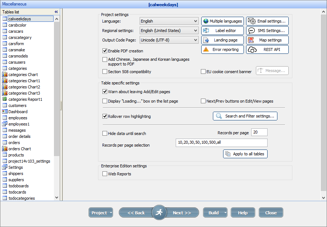Open the REST API settings

coord(267,49)
